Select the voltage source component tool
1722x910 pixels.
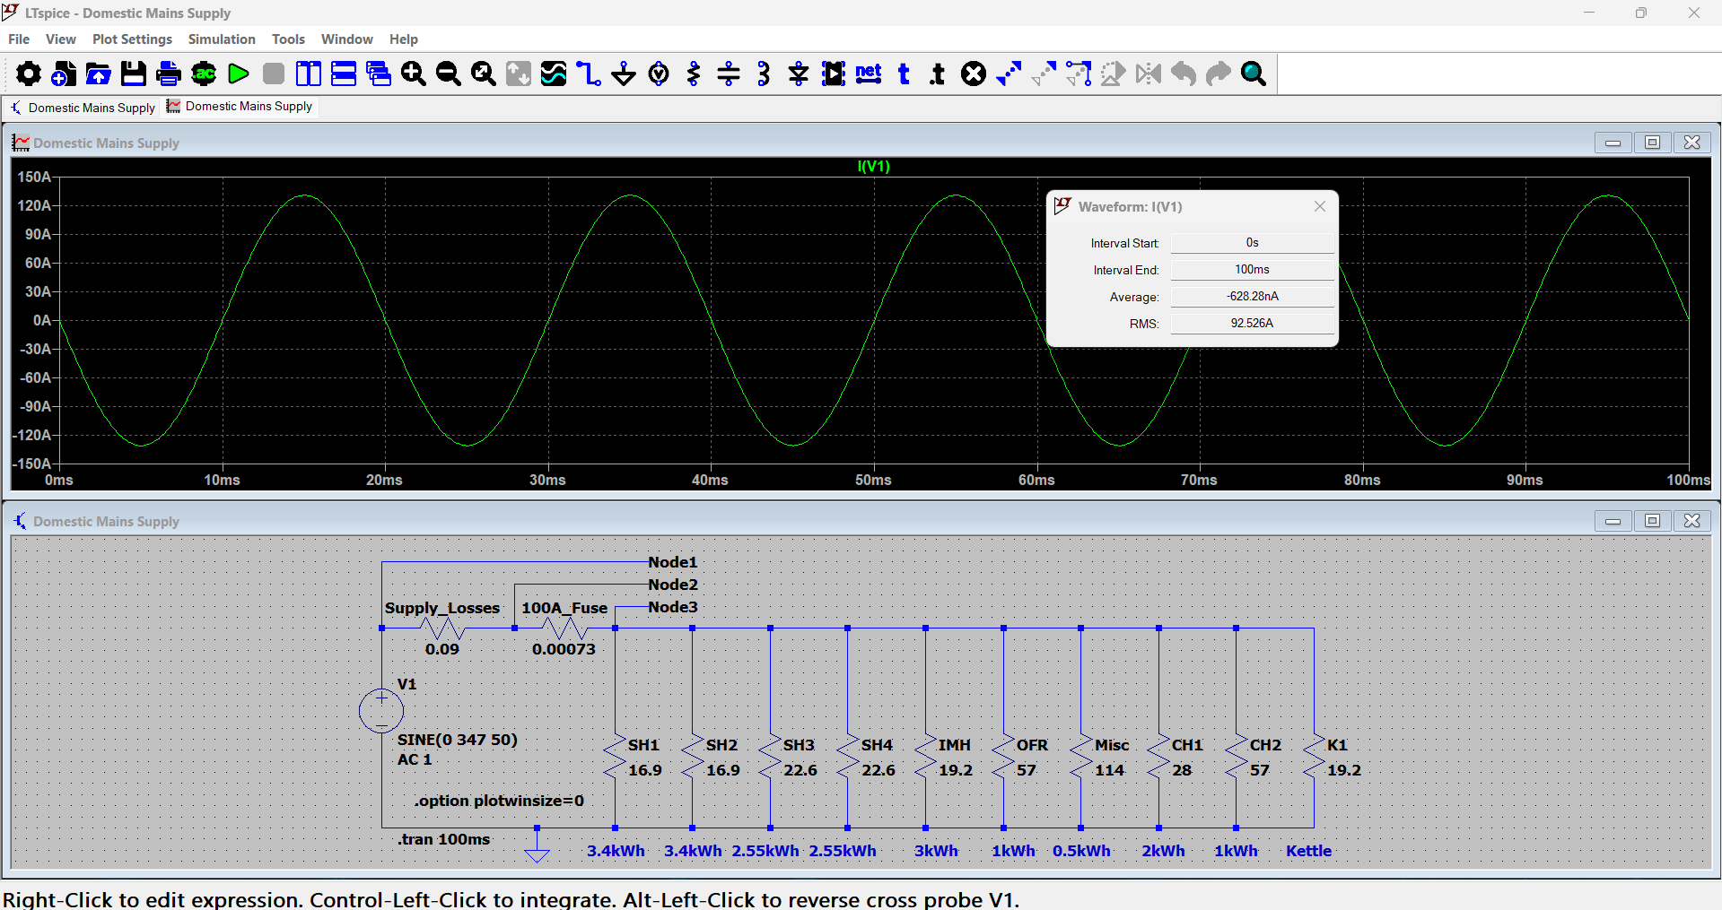click(659, 74)
